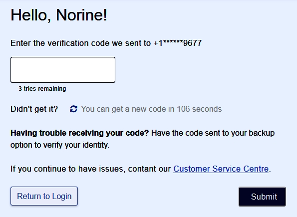Go back via Return to Login

point(44,196)
